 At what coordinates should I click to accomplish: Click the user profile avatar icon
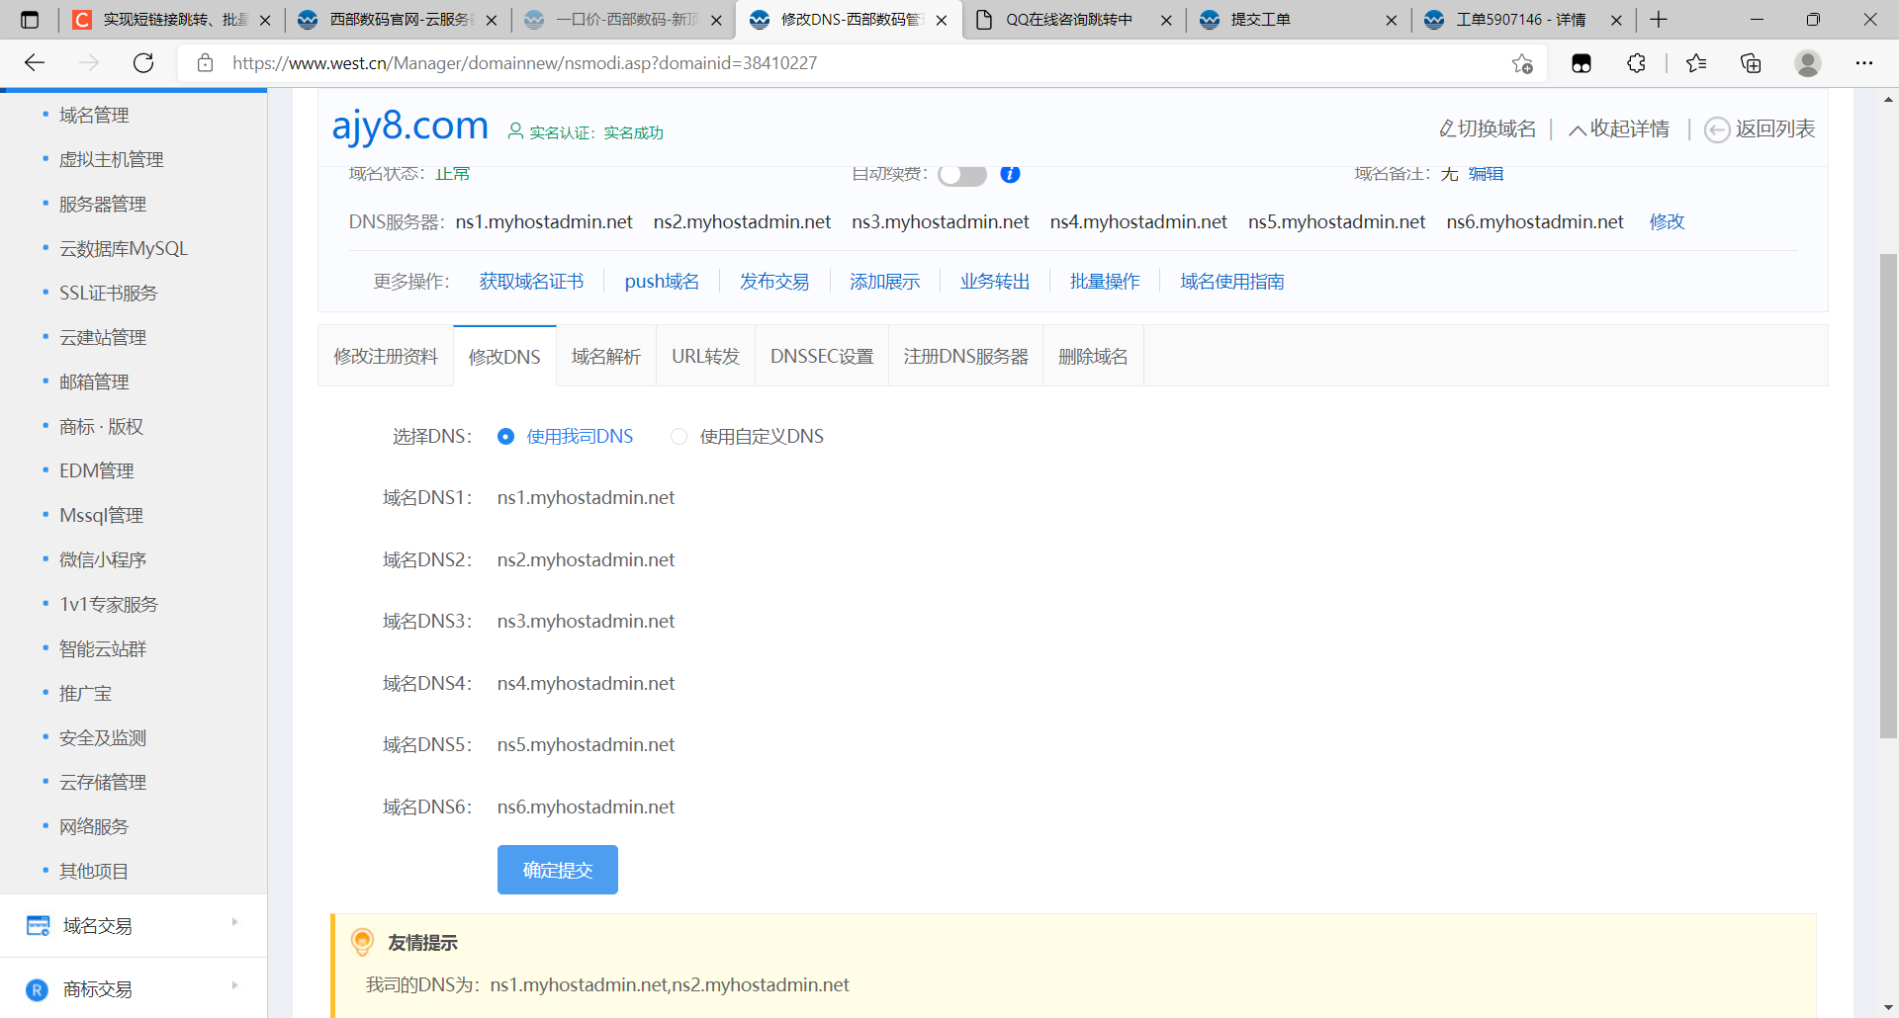pyautogui.click(x=1807, y=63)
